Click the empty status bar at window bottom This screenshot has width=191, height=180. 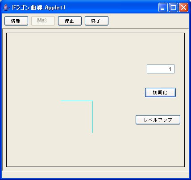95,174
